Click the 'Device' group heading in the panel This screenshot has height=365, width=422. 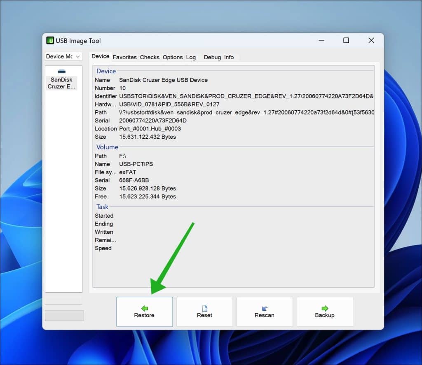(106, 71)
